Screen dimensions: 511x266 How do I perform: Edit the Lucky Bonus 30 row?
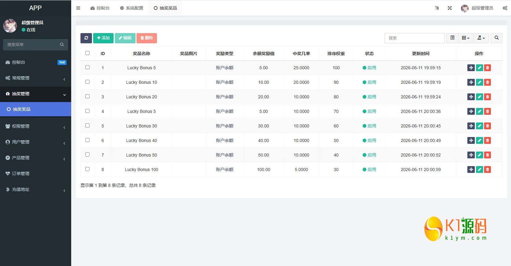pyautogui.click(x=479, y=126)
